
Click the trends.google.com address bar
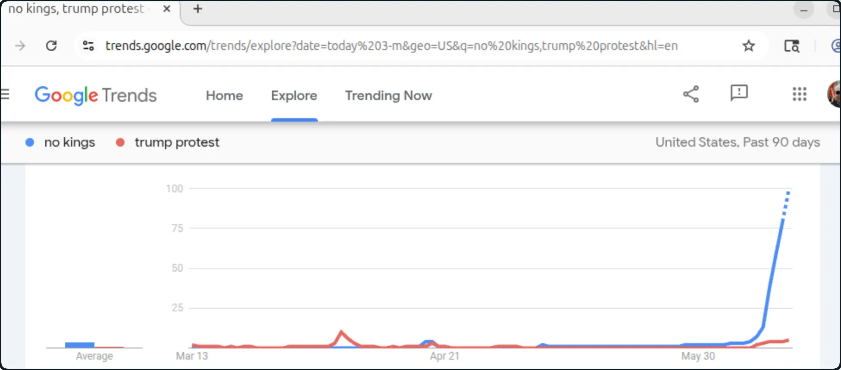click(391, 46)
